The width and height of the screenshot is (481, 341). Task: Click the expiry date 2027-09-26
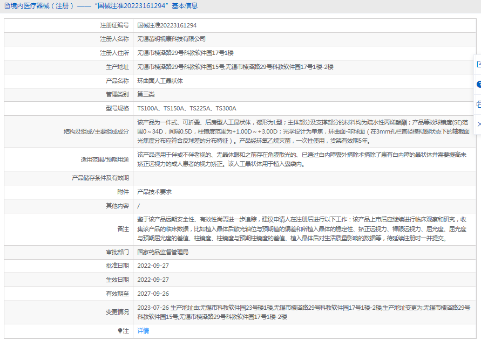[x=153, y=294]
